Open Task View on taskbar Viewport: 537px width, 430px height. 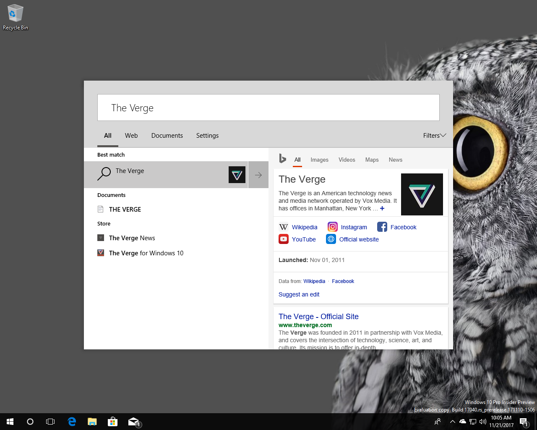[x=50, y=422]
